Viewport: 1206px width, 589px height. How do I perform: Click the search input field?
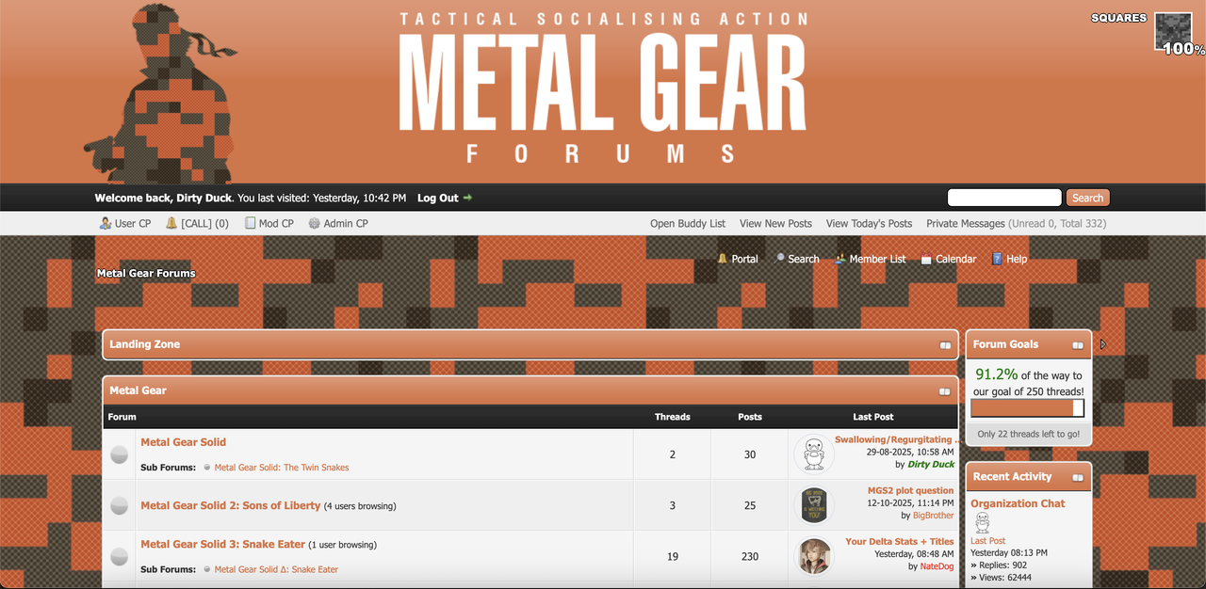coord(1004,198)
